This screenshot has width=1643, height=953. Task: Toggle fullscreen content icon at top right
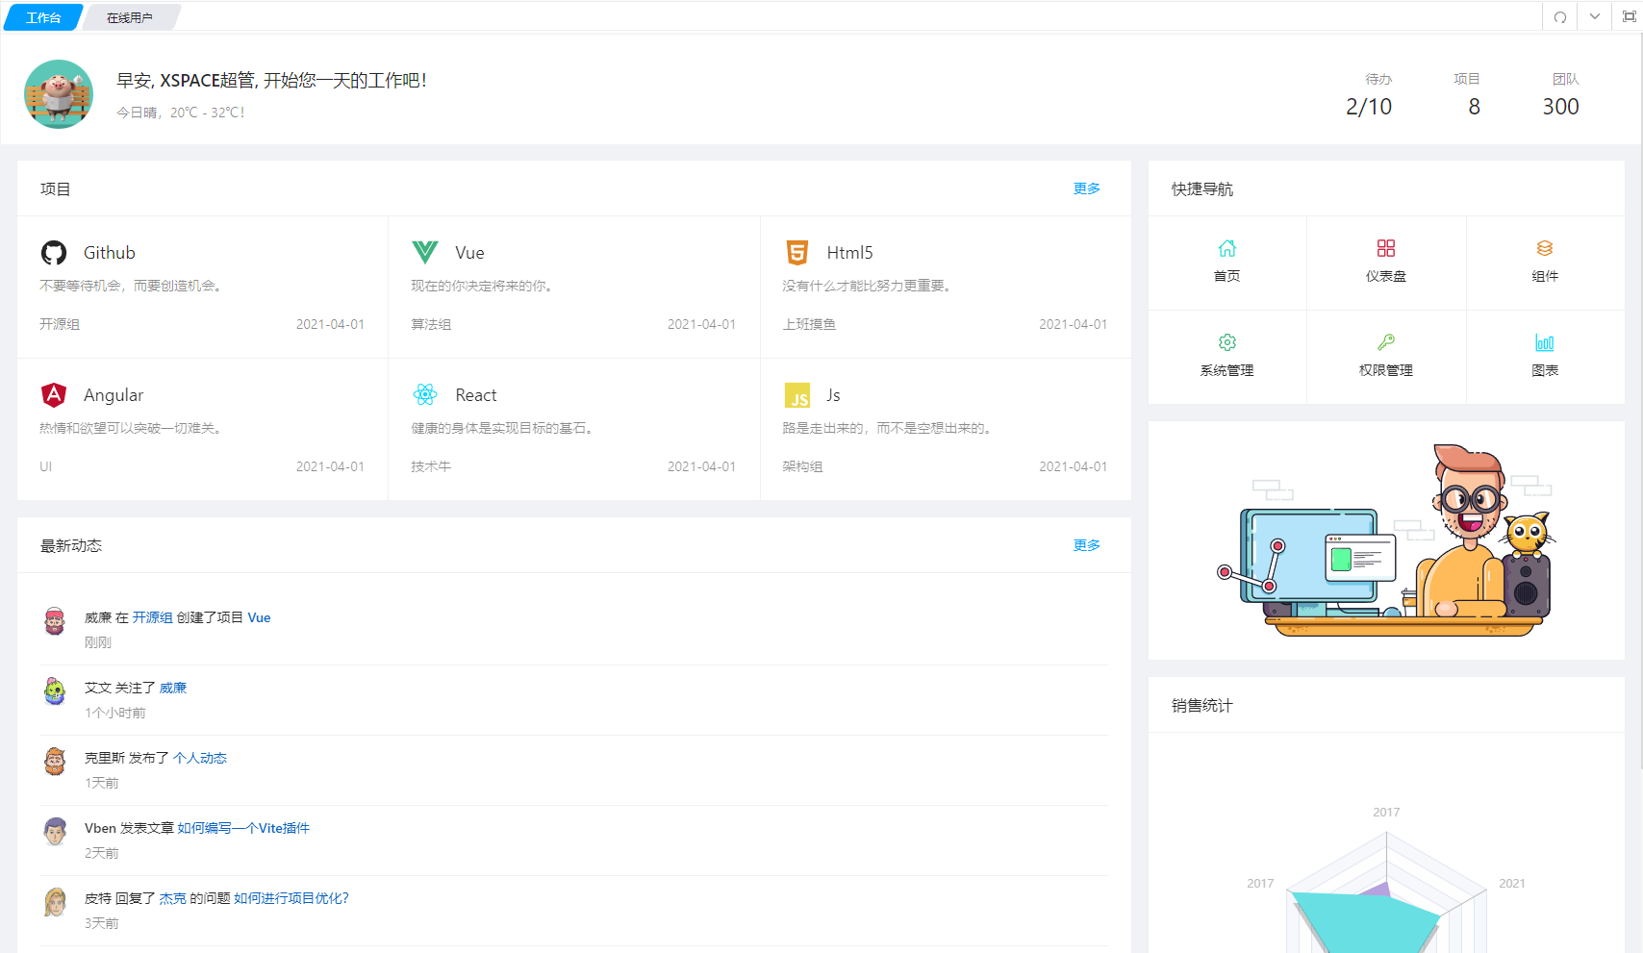pos(1629,17)
